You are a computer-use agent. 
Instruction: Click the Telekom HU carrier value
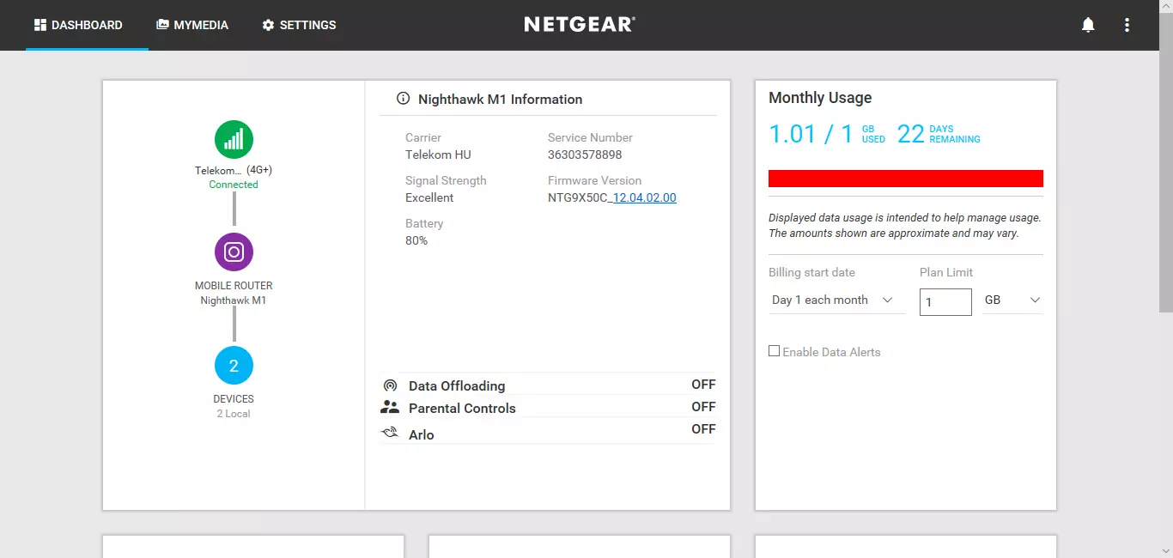438,155
